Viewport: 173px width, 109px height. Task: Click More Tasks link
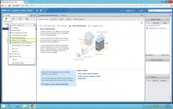(x=165, y=55)
